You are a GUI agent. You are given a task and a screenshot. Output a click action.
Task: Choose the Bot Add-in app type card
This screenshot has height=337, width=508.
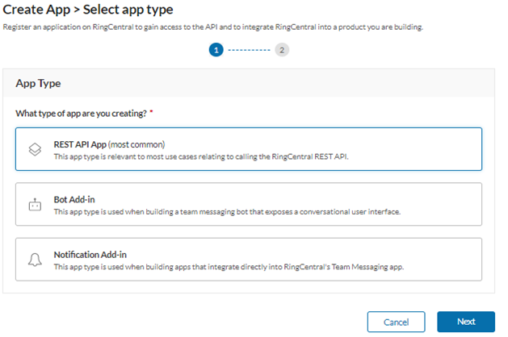click(x=249, y=204)
